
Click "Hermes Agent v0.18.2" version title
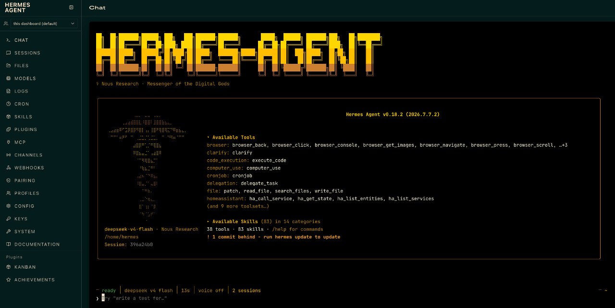[393, 115]
